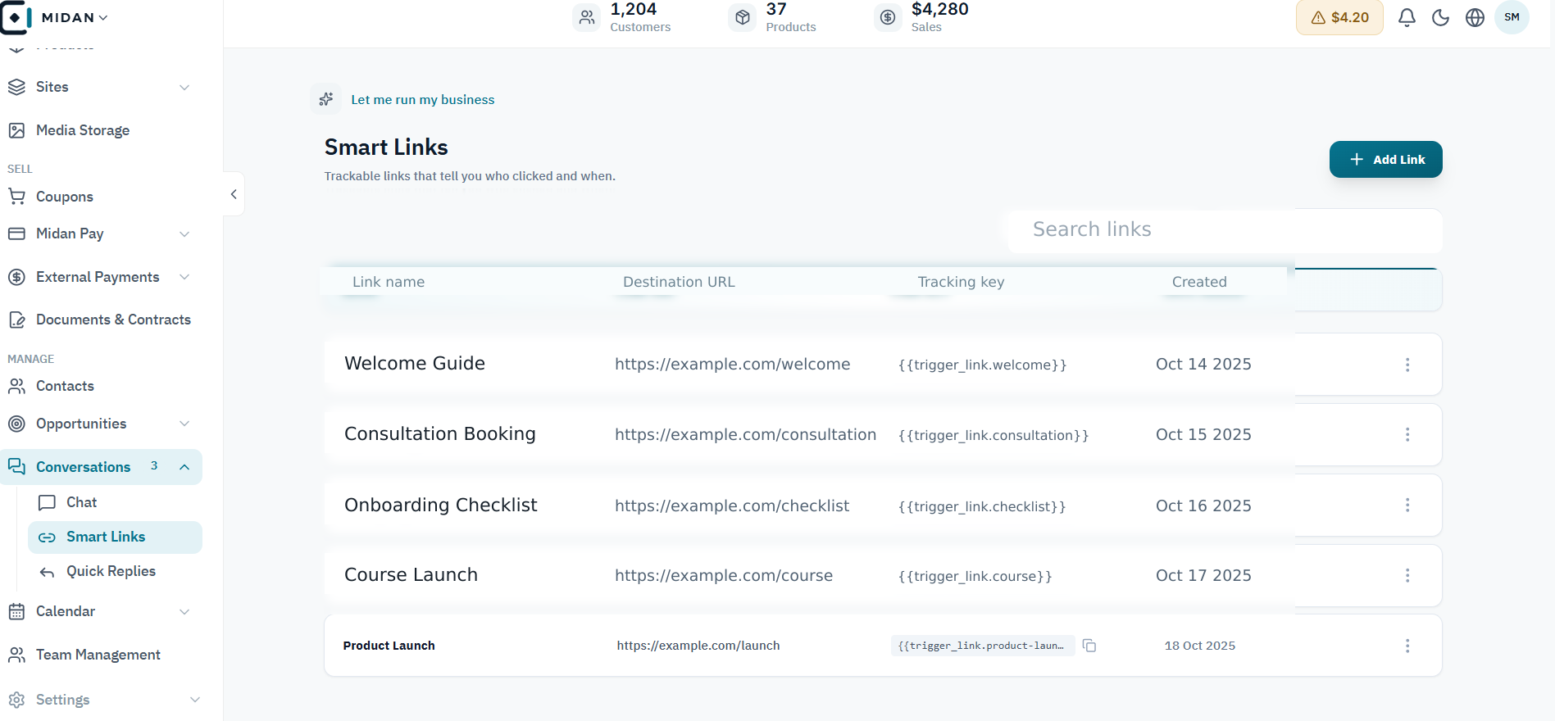Screen dimensions: 1555x721
Task: Click the Let me run my business link
Action: coord(423,100)
